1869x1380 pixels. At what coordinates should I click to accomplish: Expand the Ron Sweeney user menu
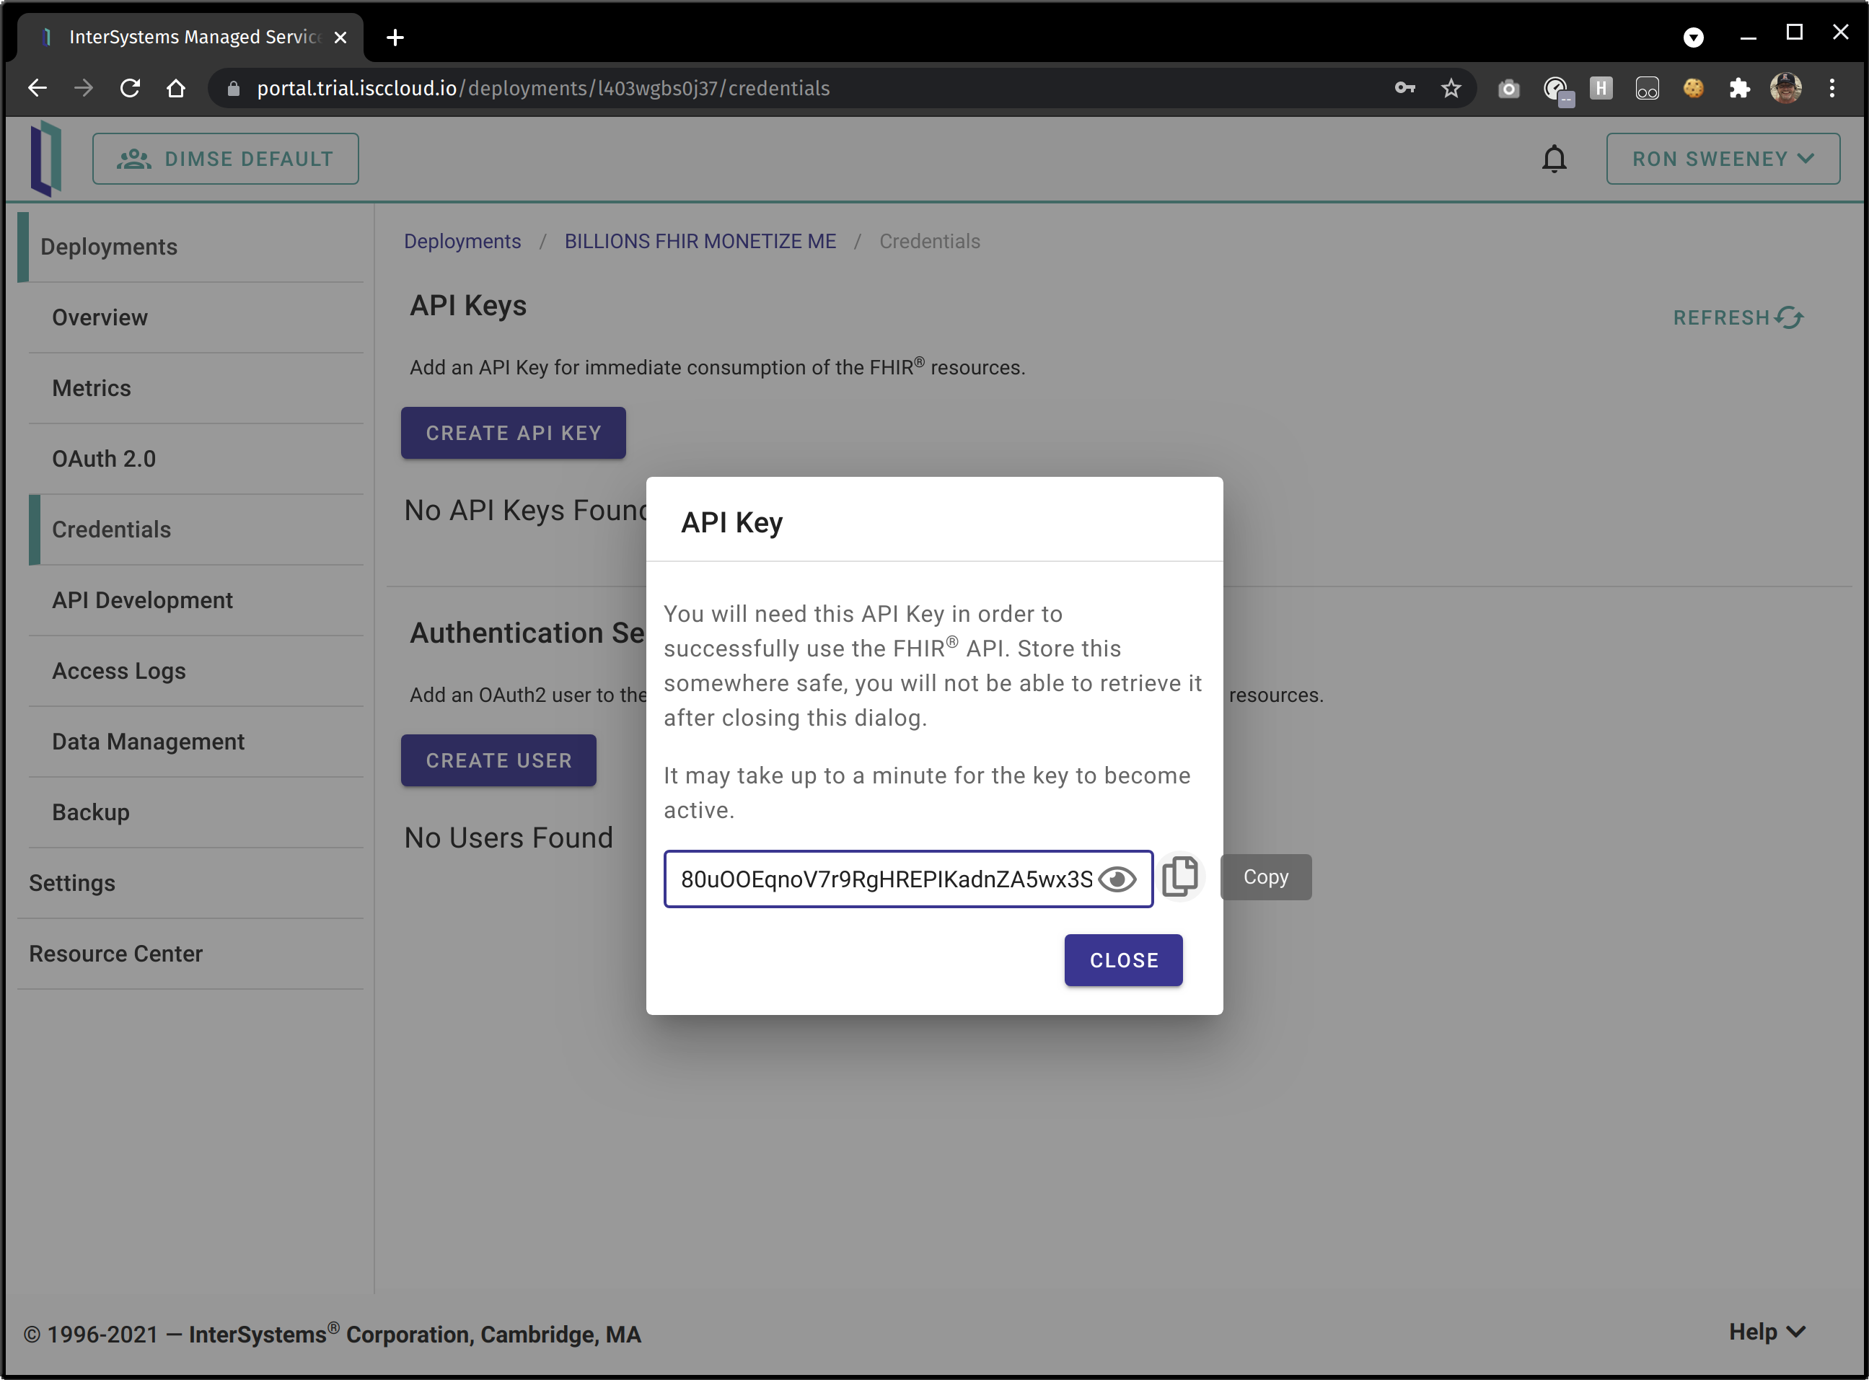1722,159
